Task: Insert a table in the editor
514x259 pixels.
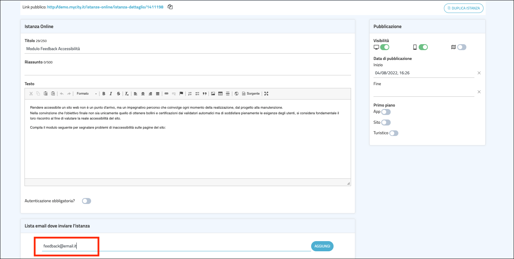Action: pyautogui.click(x=220, y=94)
